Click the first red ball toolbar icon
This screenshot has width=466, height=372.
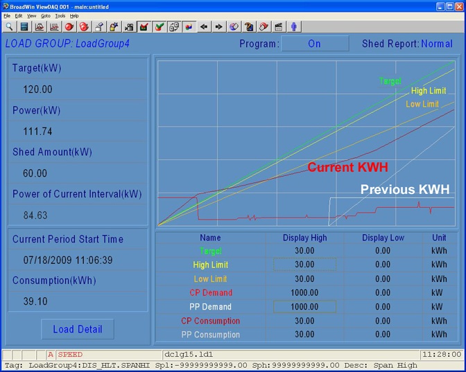pyautogui.click(x=69, y=27)
